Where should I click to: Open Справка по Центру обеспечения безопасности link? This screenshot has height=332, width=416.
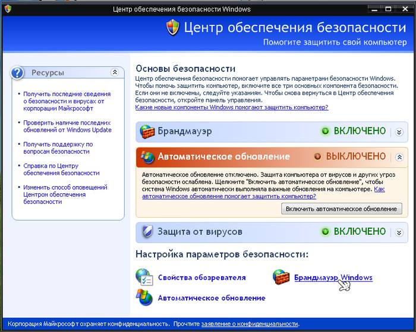61,170
